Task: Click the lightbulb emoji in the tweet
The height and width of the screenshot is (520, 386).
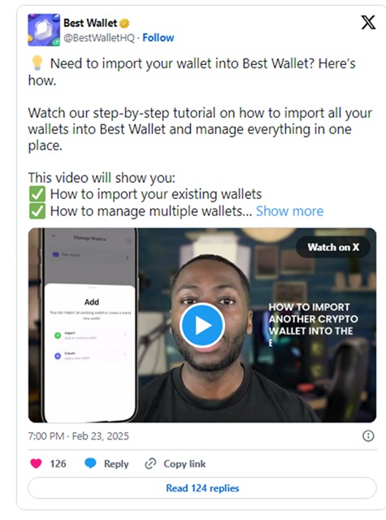Action: pyautogui.click(x=37, y=63)
